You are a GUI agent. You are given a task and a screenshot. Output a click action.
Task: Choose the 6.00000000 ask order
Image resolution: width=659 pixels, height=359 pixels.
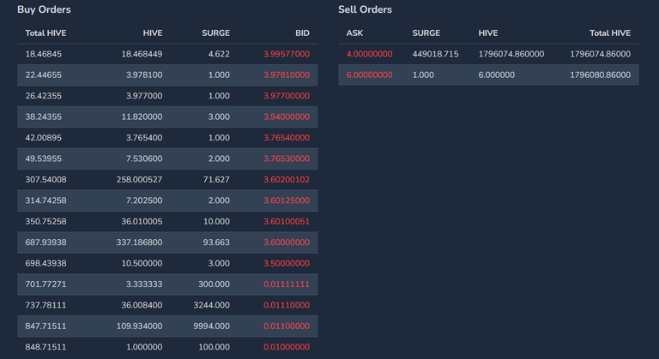[488, 75]
